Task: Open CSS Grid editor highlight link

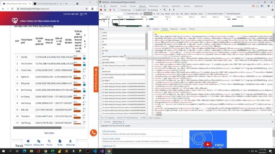Action: pyautogui.click(x=109, y=131)
